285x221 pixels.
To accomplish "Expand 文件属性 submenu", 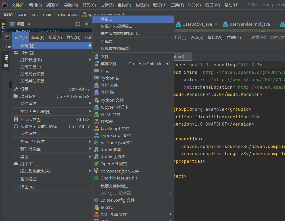I will point(52,103).
